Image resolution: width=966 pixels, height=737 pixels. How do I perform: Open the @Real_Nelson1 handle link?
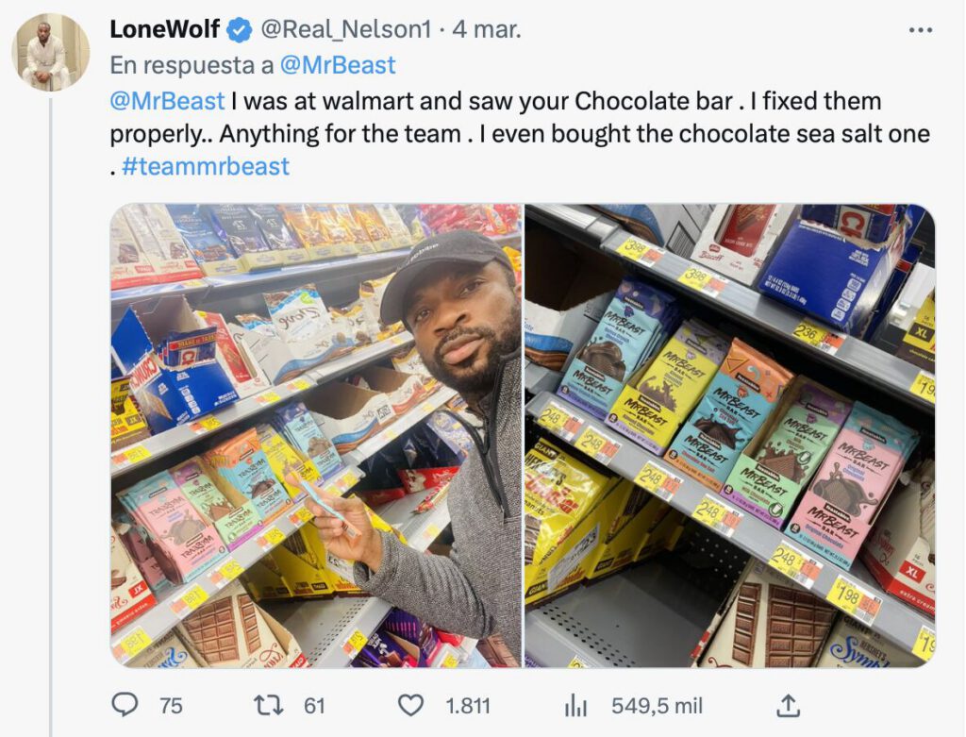[344, 30]
